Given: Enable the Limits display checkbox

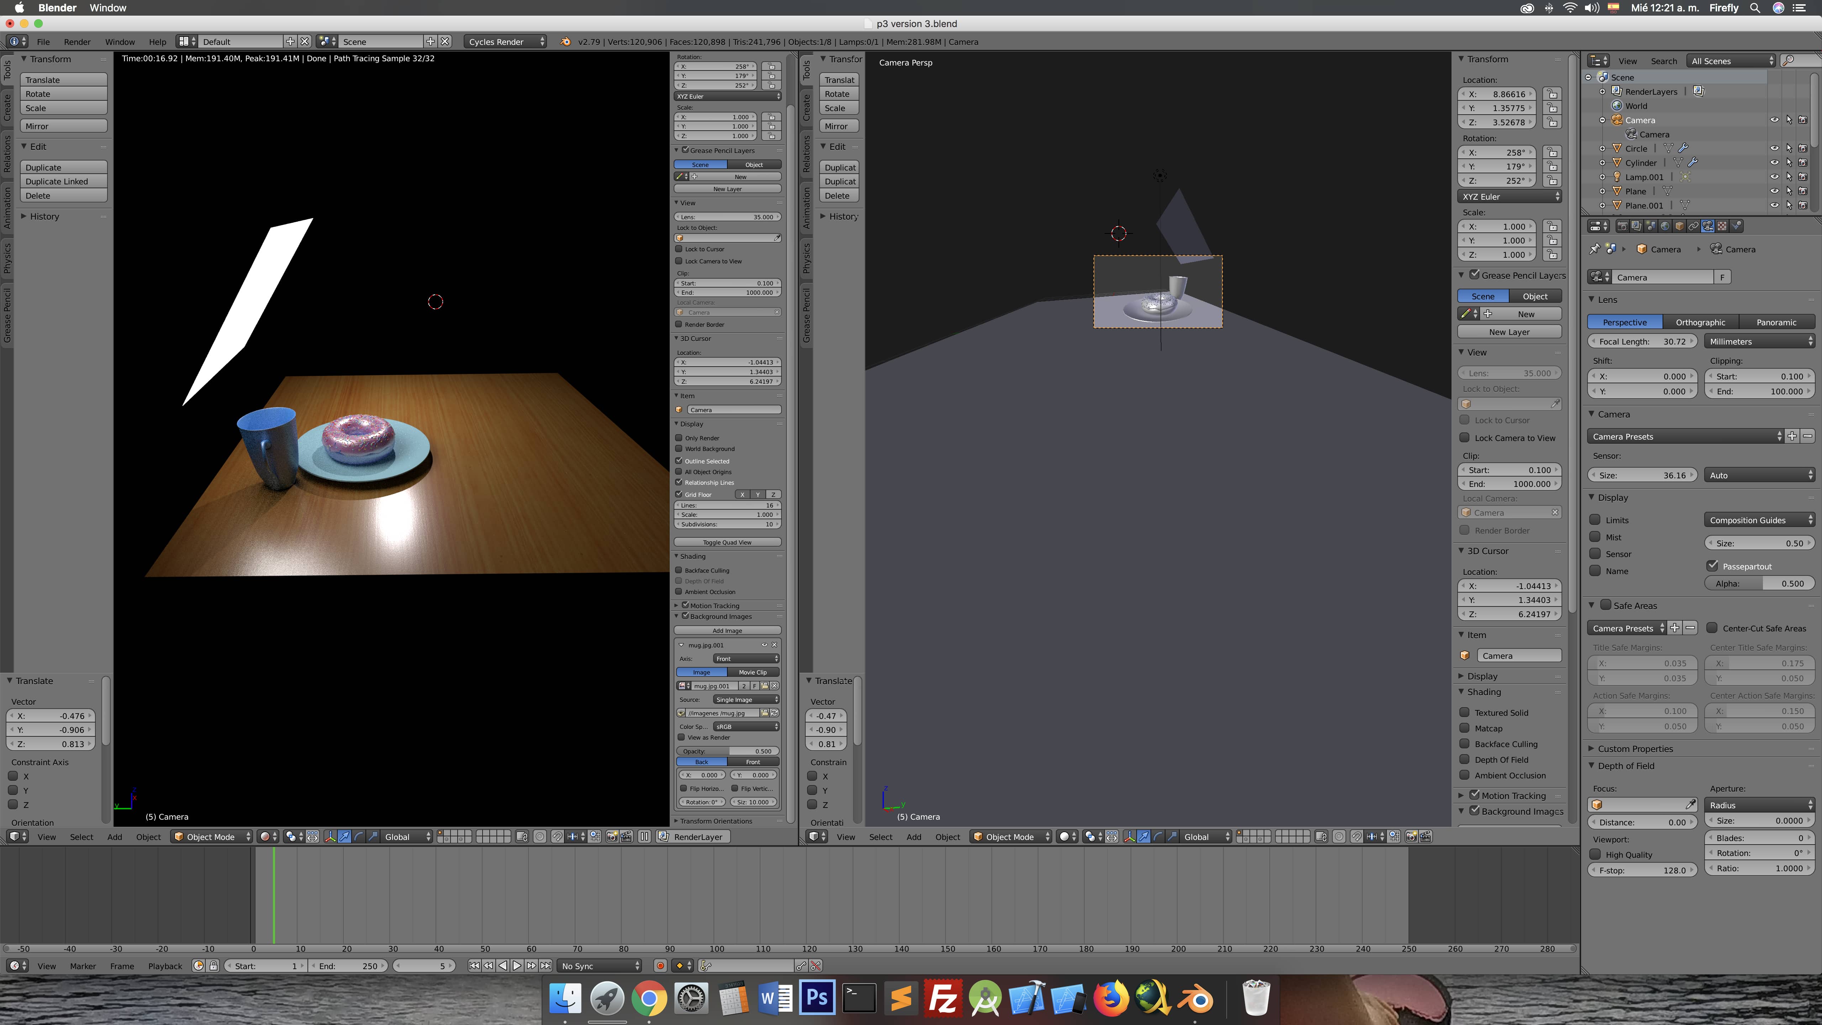Looking at the screenshot, I should [1595, 520].
